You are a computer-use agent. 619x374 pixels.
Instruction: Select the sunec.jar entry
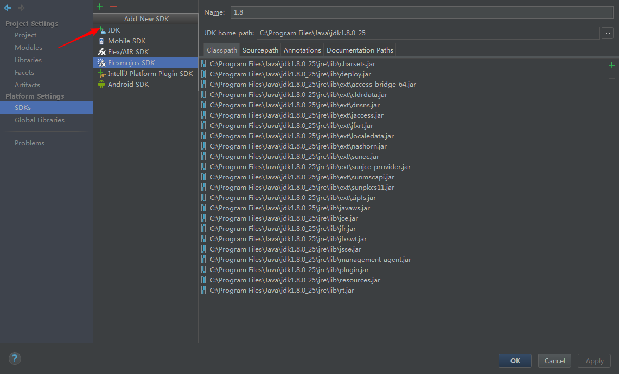[x=290, y=157]
